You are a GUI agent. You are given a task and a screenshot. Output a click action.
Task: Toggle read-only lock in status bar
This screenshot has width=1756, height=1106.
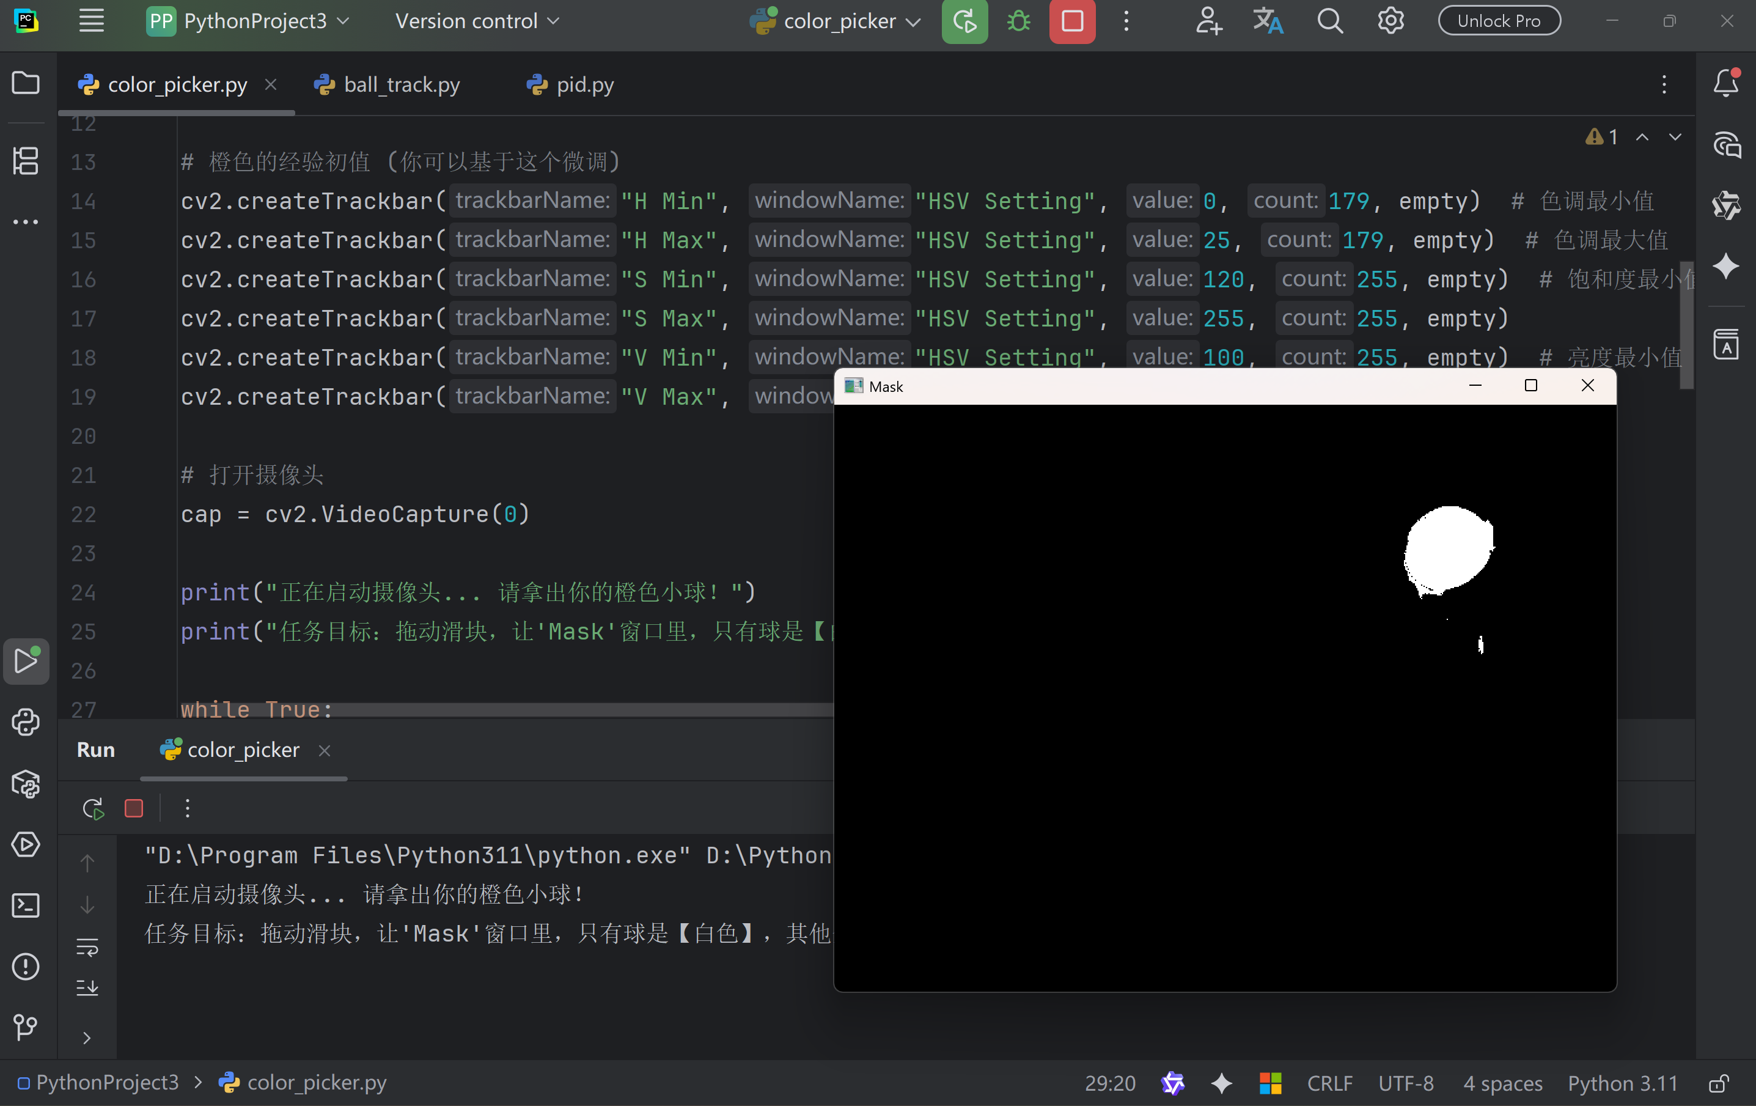tap(1719, 1083)
